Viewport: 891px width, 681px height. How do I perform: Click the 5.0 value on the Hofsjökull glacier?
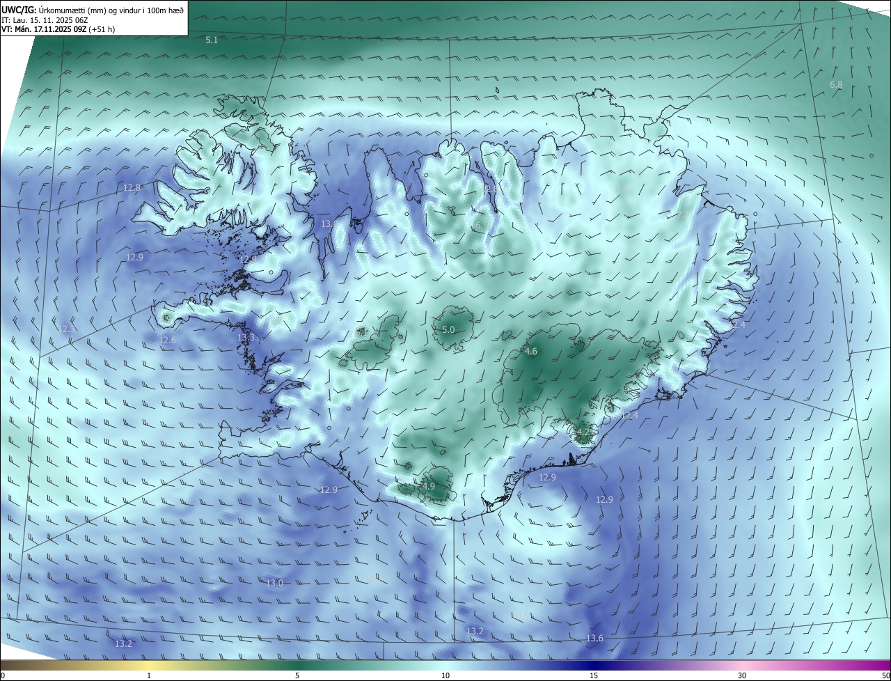tap(448, 330)
